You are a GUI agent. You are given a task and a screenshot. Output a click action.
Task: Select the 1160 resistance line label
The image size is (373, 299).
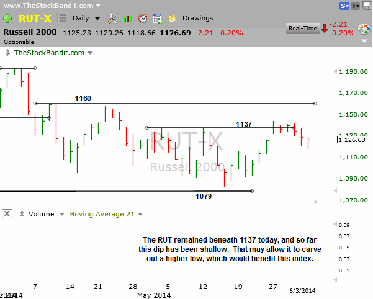tap(83, 99)
